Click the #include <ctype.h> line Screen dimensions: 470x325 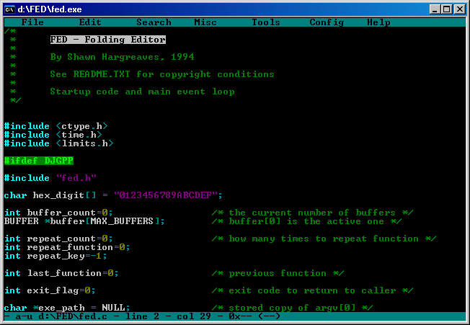pyautogui.click(x=56, y=126)
